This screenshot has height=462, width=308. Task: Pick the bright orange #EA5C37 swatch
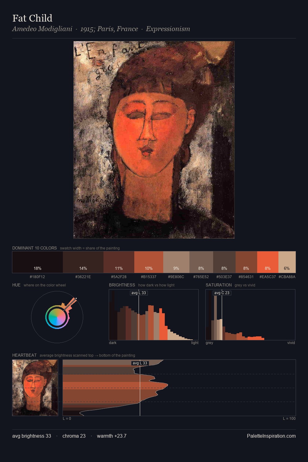(268, 262)
